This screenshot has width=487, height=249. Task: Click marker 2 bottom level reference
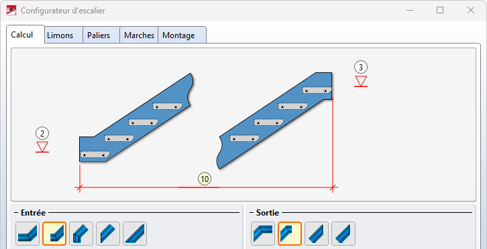(x=42, y=134)
